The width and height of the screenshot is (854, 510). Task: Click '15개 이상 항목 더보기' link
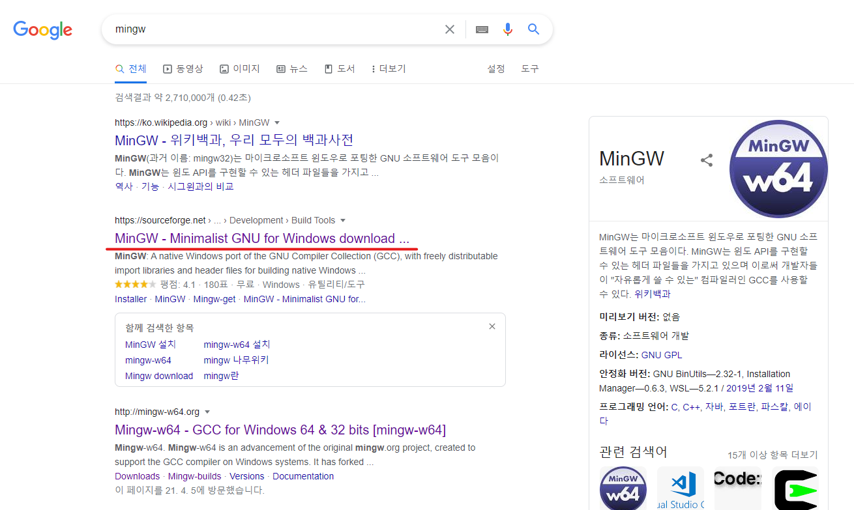tap(773, 455)
